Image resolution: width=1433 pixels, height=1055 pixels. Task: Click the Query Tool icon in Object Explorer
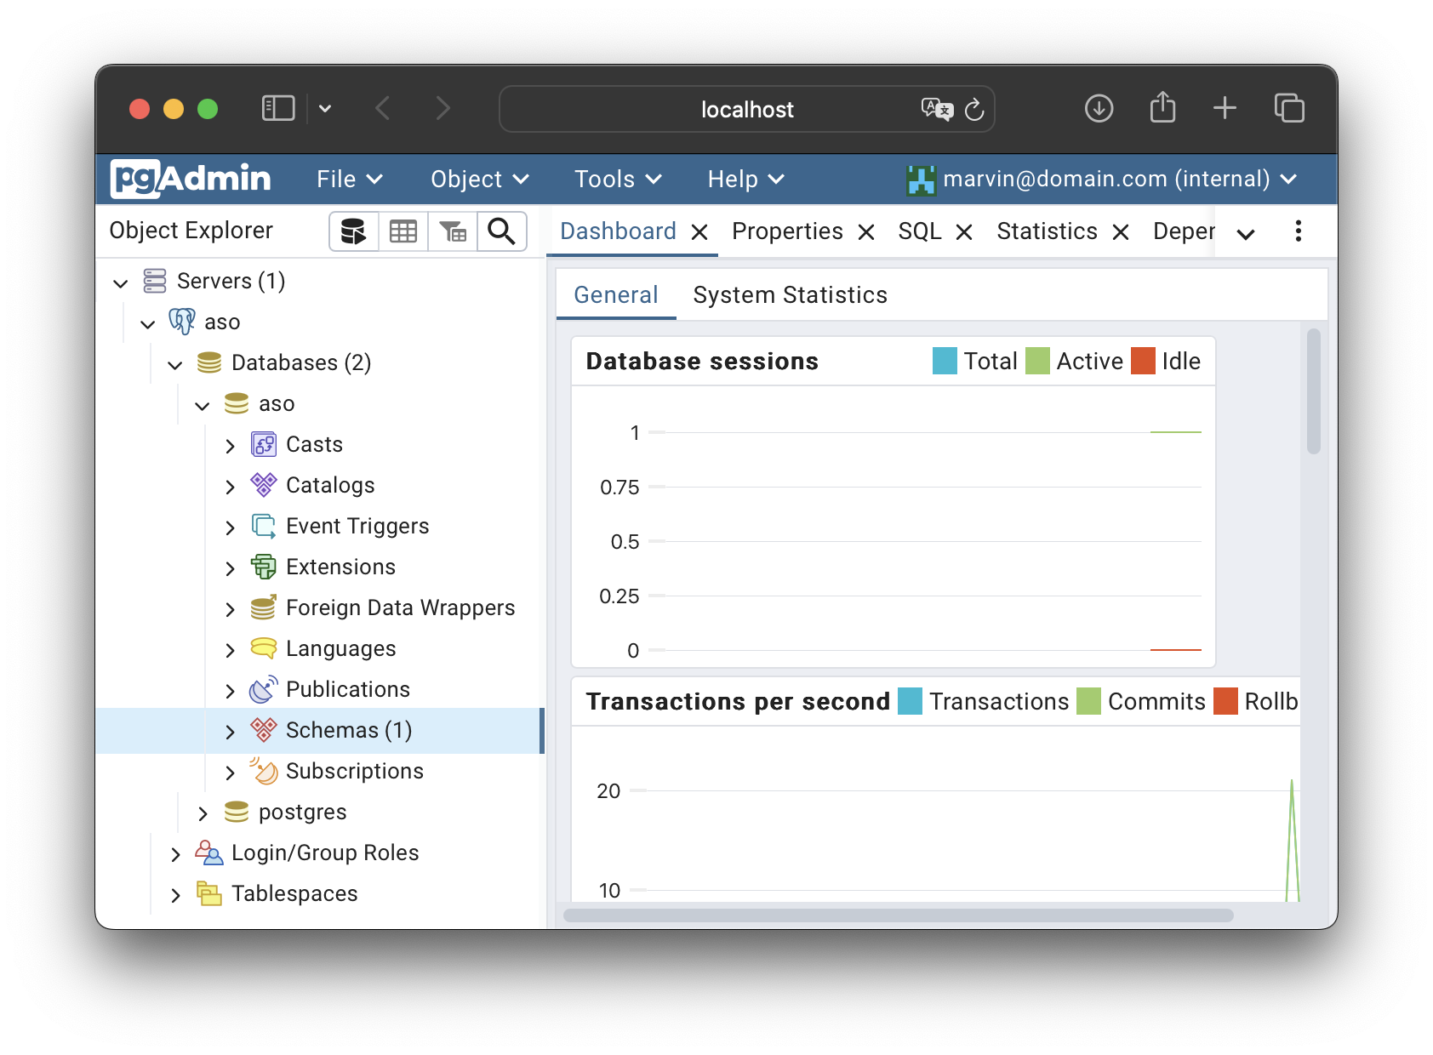click(353, 231)
